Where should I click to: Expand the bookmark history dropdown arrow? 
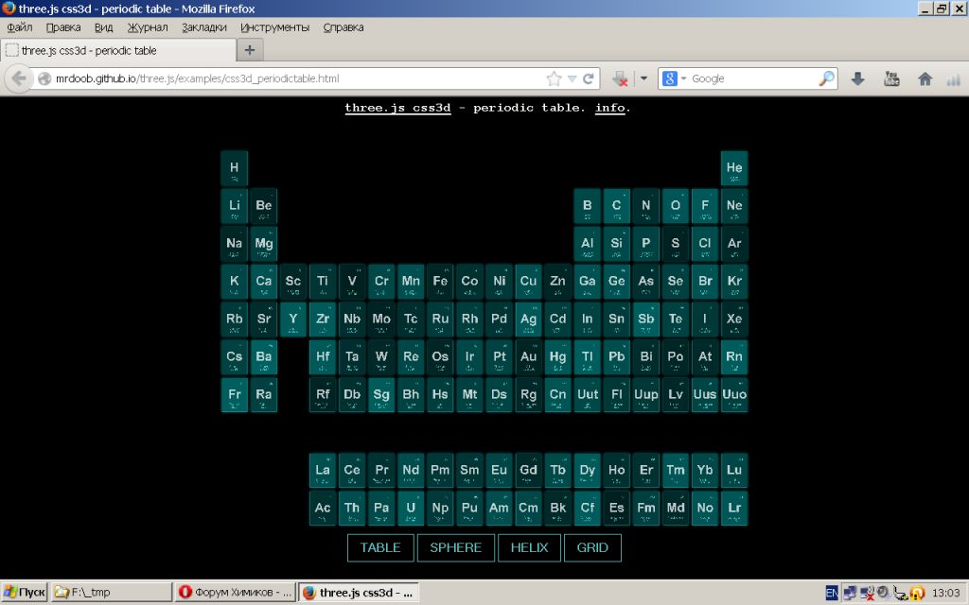pos(572,79)
